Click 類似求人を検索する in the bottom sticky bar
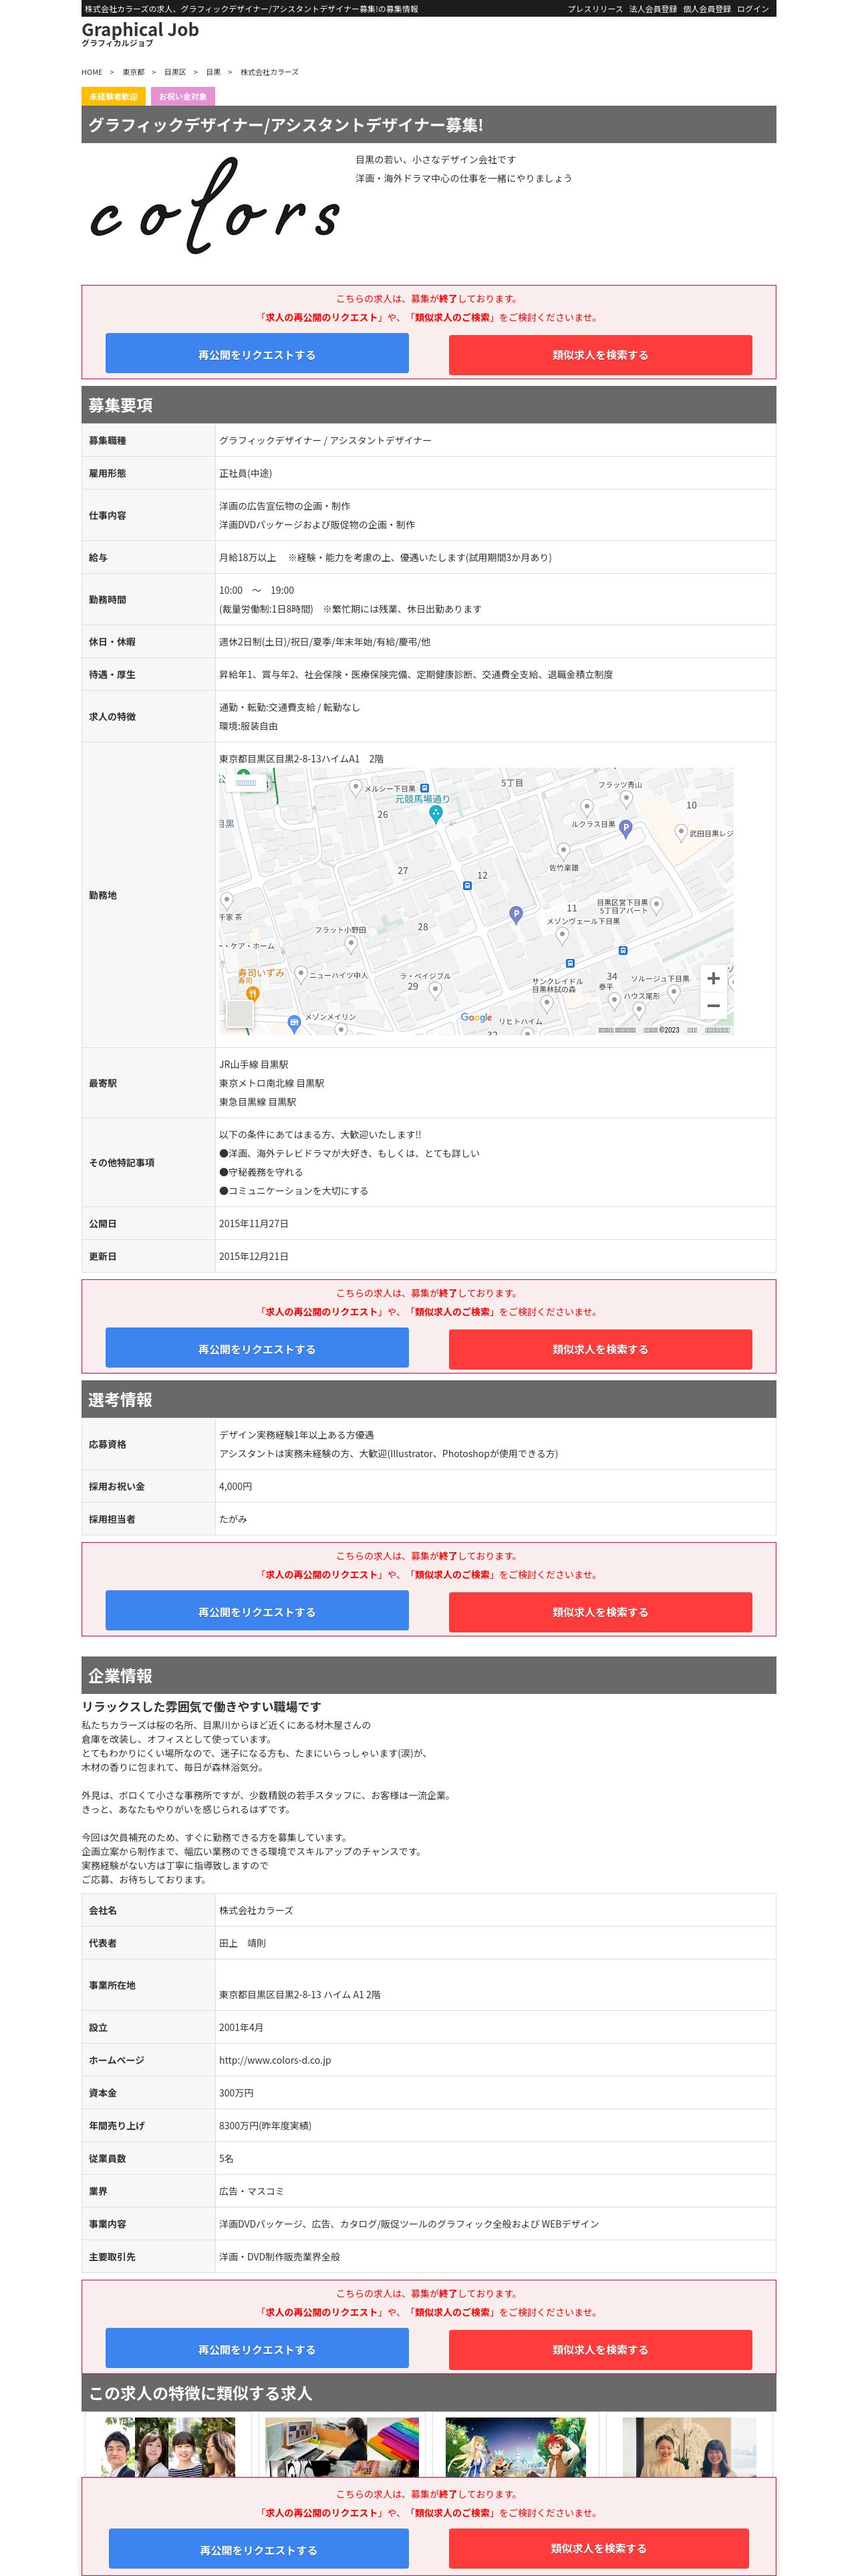The width and height of the screenshot is (858, 2576). click(598, 2548)
